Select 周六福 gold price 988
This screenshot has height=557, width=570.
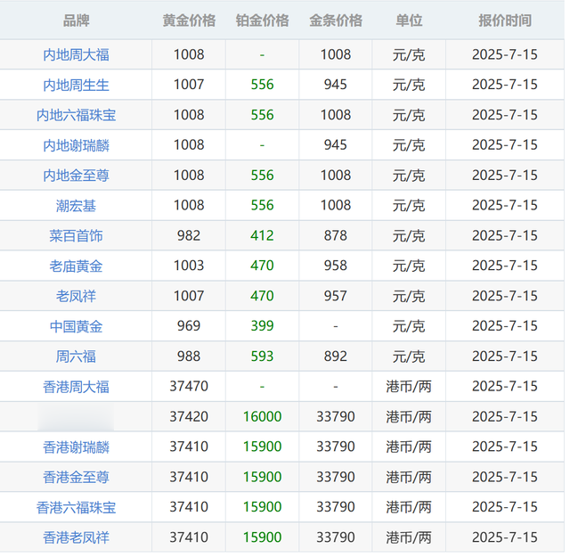pyautogui.click(x=189, y=356)
